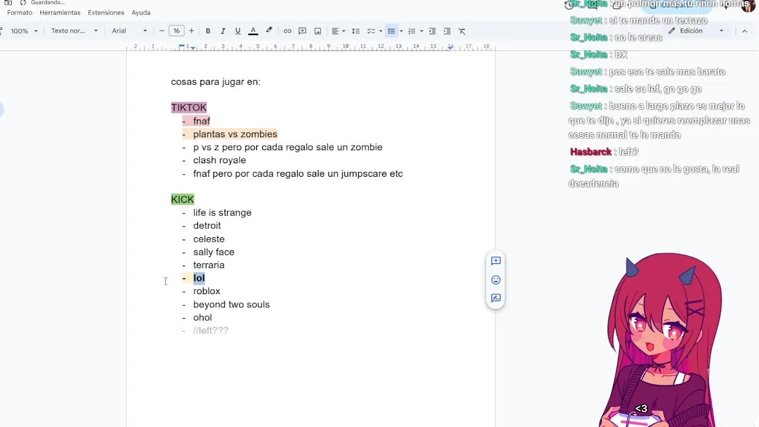759x427 pixels.
Task: Click the list item 'ohol'
Action: 202,317
